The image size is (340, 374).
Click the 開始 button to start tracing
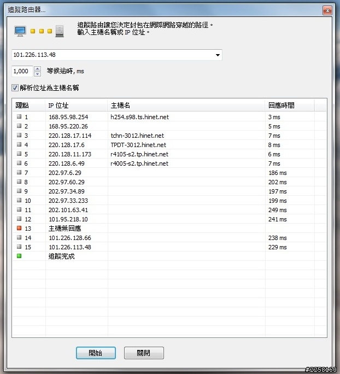click(x=96, y=353)
